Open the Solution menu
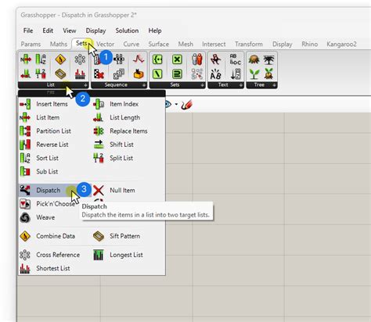371x322 pixels. [x=127, y=30]
